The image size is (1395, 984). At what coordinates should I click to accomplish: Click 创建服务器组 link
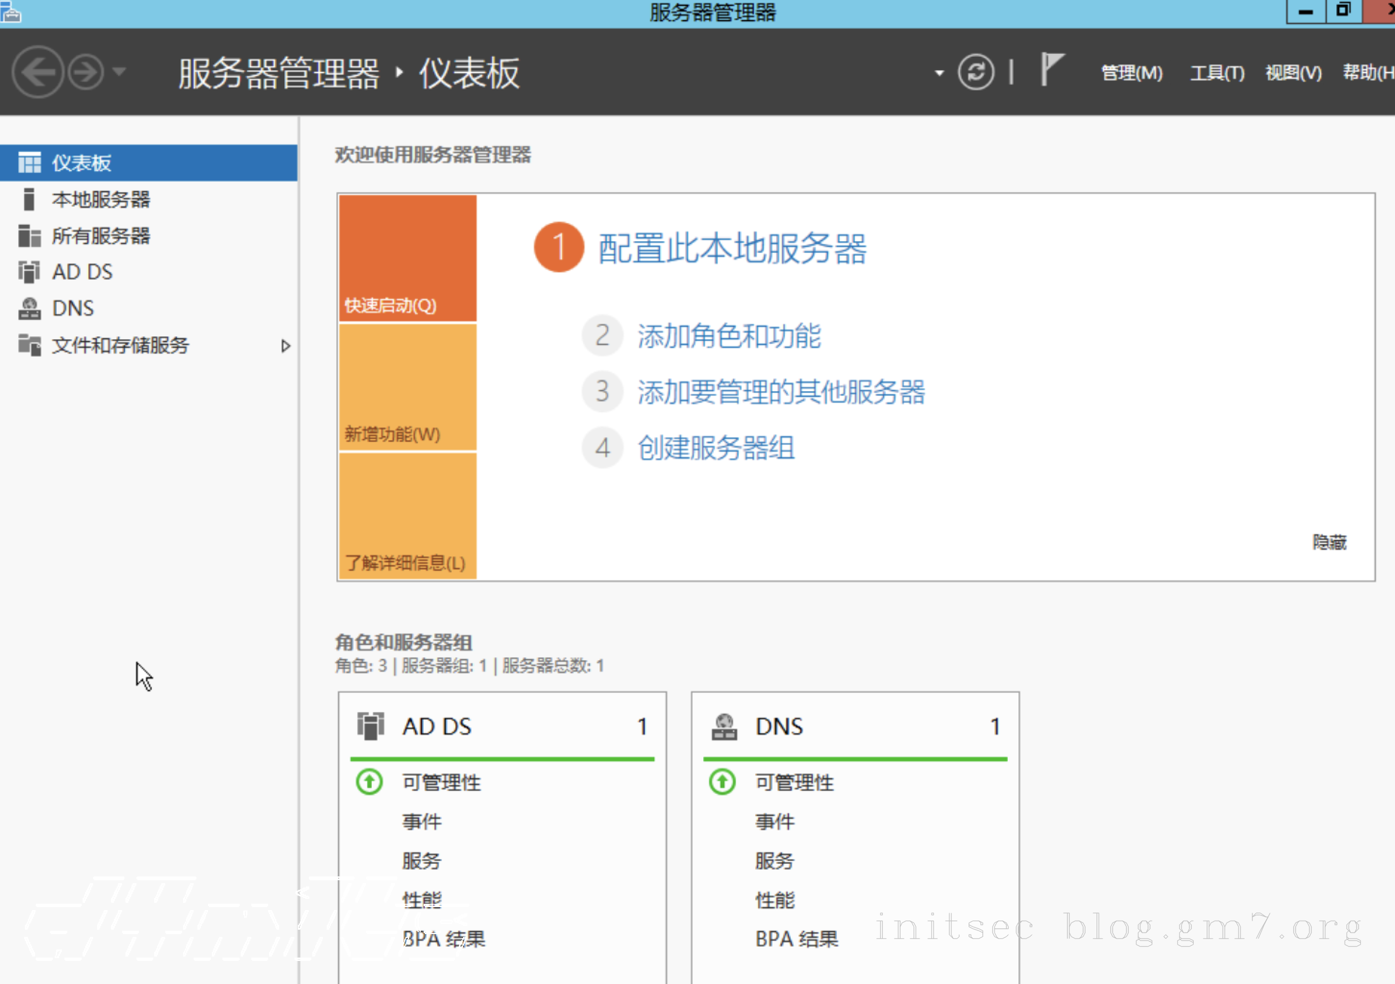[716, 448]
